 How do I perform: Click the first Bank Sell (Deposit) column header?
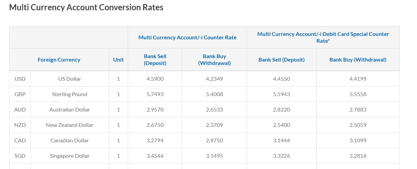click(x=155, y=60)
